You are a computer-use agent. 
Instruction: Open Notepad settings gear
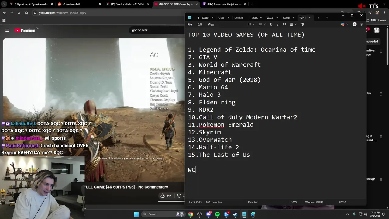(361, 24)
